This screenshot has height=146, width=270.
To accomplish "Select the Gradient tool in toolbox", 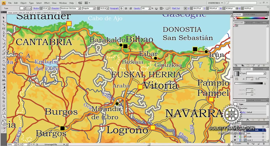I will (x=4, y=87).
